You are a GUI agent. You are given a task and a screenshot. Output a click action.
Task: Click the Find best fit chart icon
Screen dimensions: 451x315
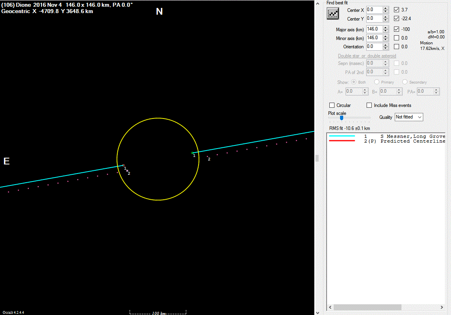coord(333,13)
